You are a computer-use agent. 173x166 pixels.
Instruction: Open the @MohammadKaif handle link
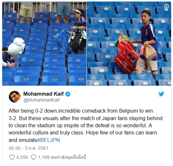42,100
